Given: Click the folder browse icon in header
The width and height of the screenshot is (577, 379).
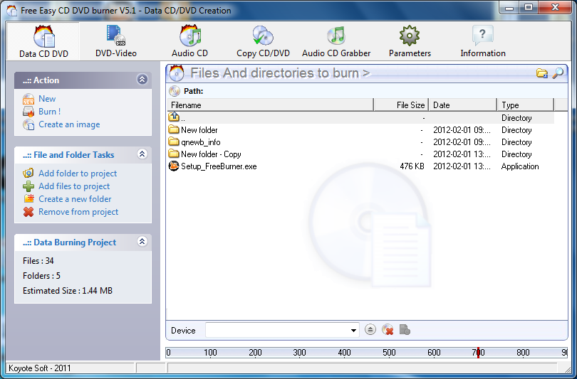Looking at the screenshot, I should point(541,73).
